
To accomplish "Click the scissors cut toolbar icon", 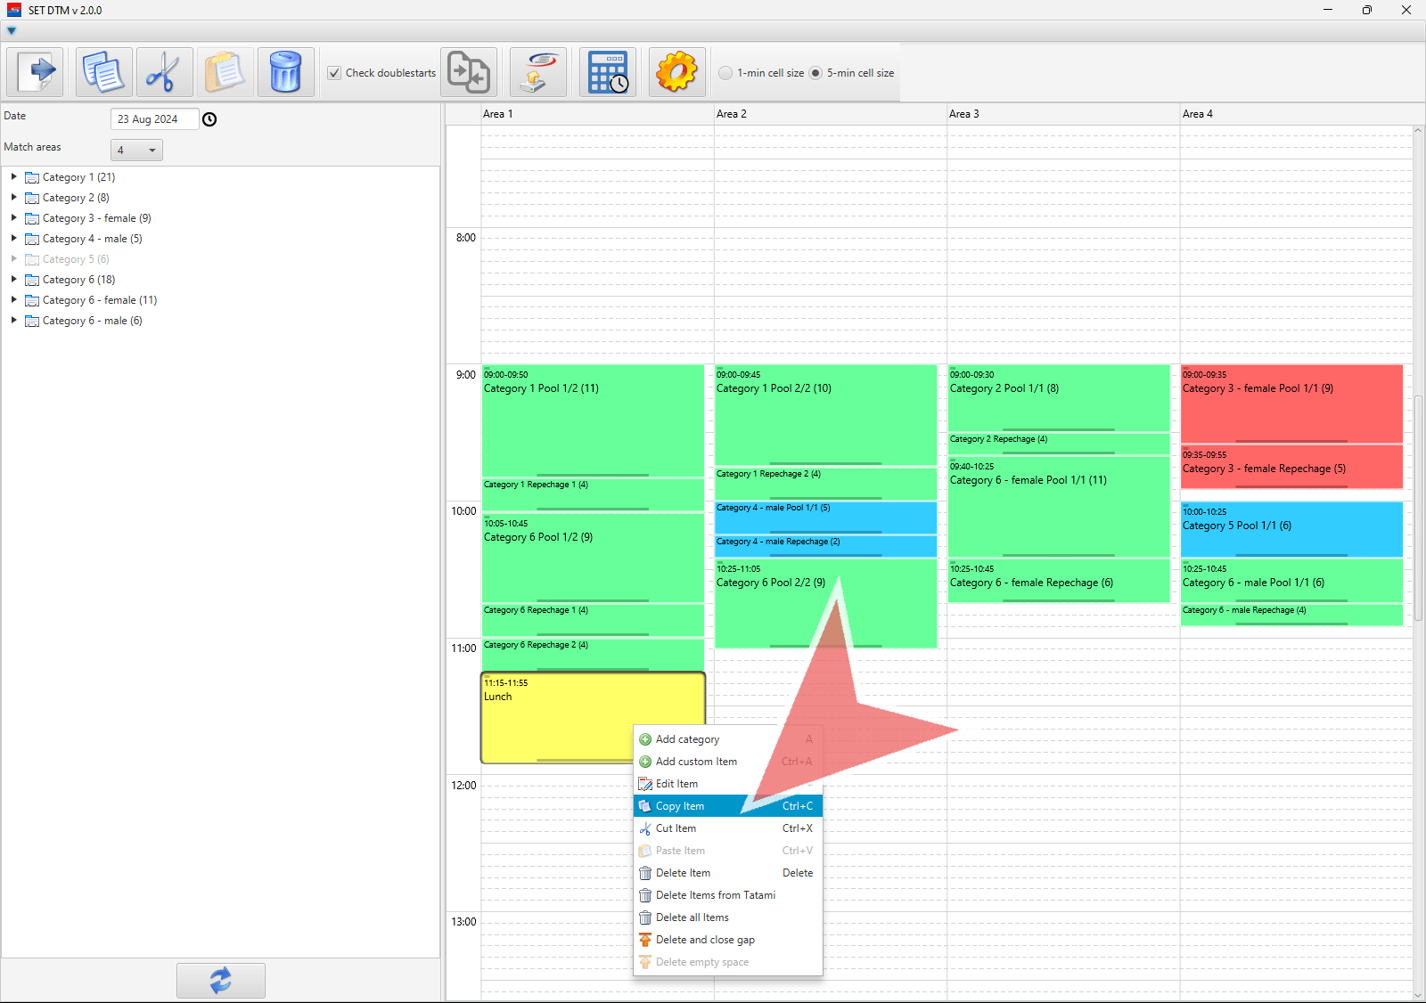I will coord(164,72).
